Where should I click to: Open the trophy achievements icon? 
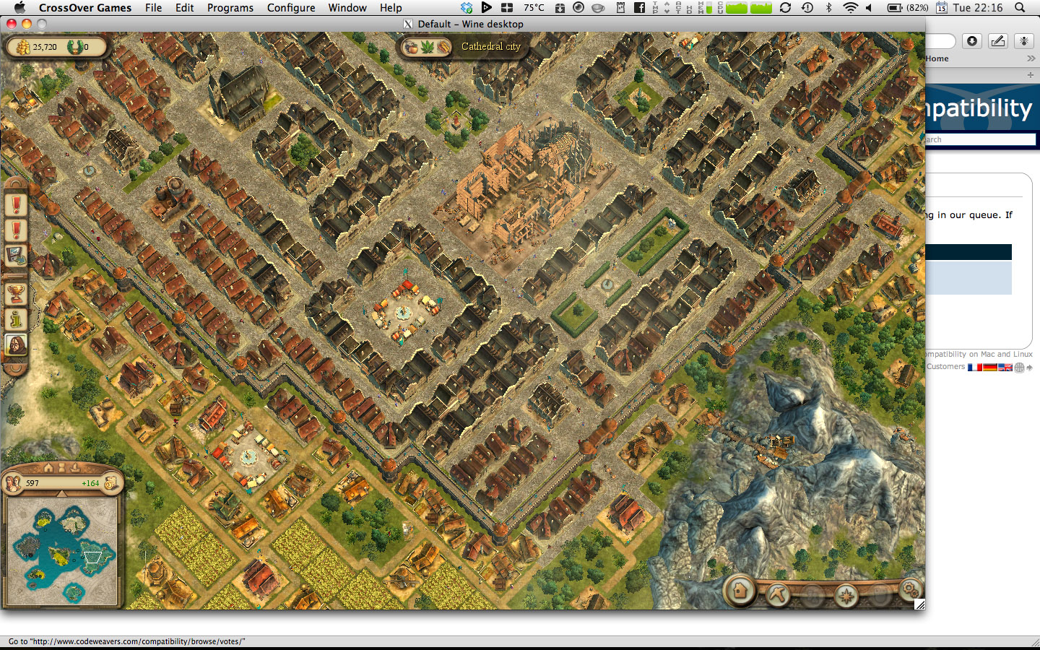16,293
